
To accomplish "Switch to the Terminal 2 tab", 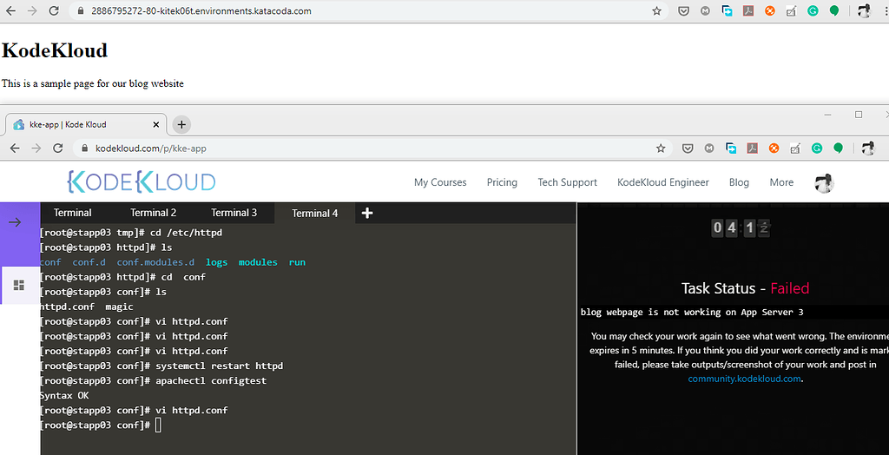I will point(154,213).
